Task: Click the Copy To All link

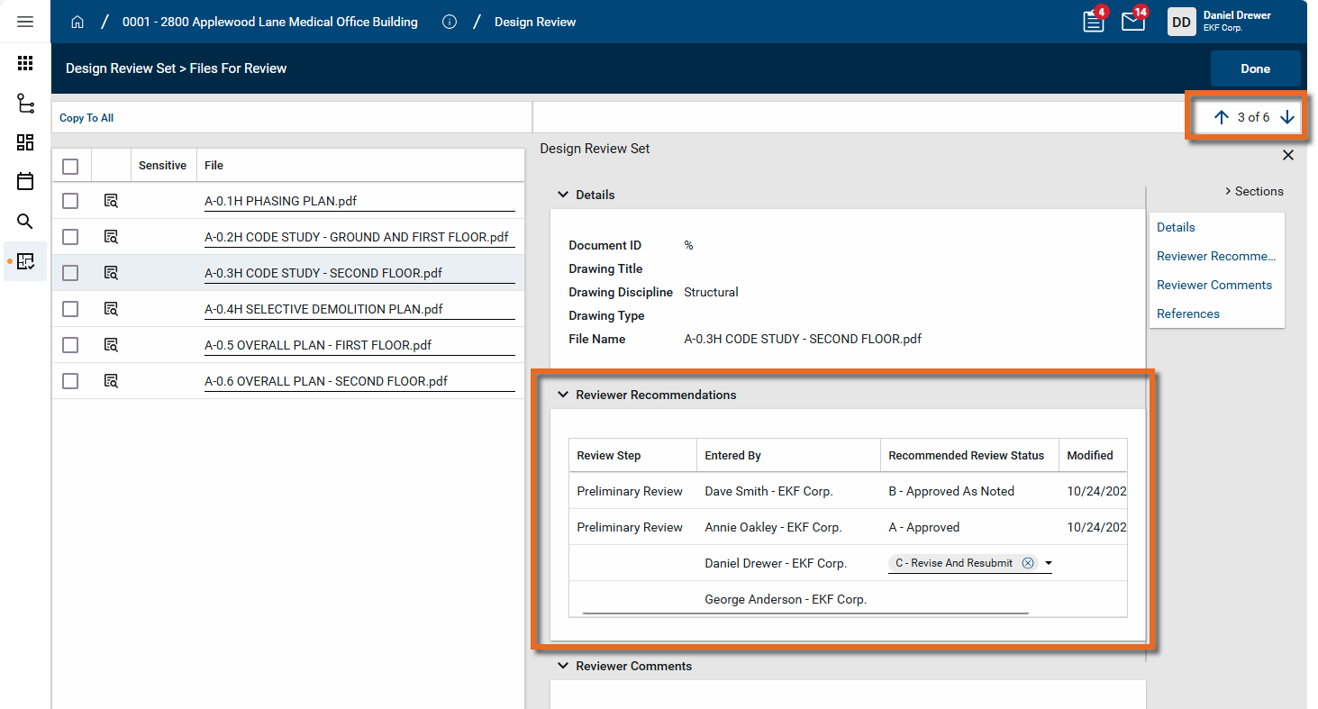Action: 86,118
